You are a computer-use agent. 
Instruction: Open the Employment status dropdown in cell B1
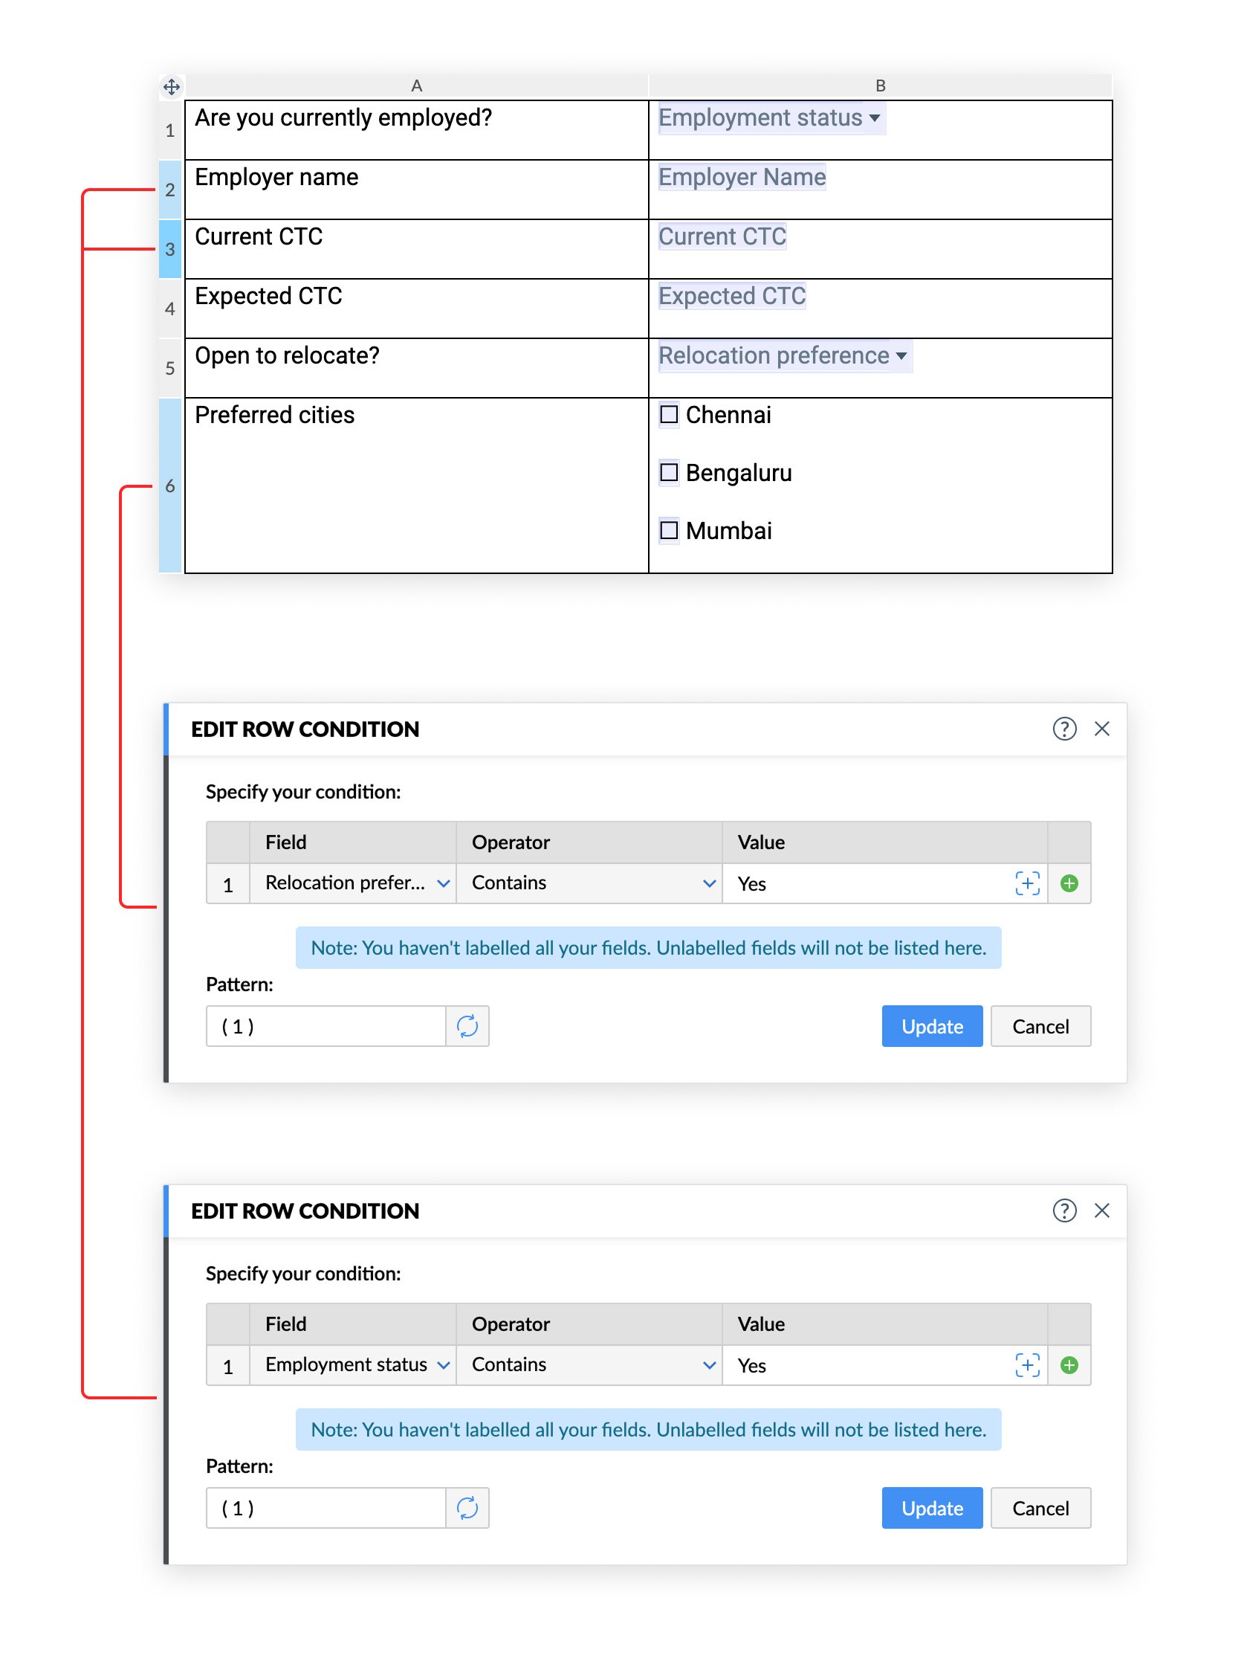(x=771, y=117)
